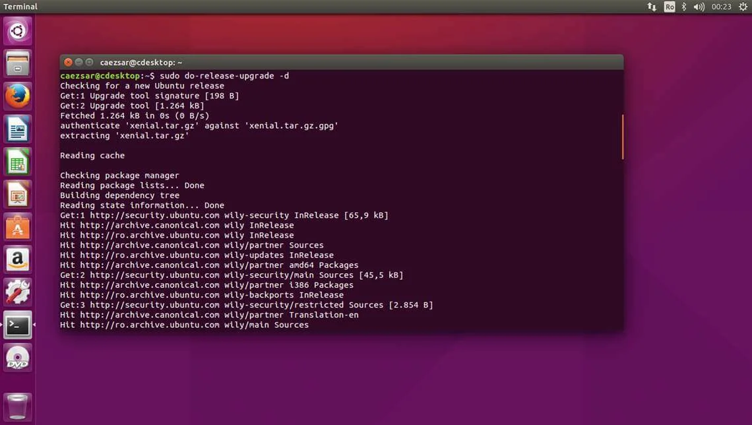752x425 pixels.
Task: Expand the Ro keyboard layout indicator
Action: click(670, 7)
